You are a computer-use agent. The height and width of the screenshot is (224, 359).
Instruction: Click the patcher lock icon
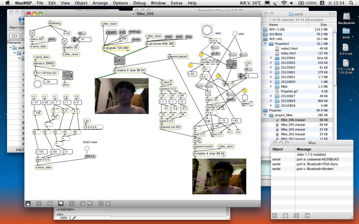click(28, 204)
